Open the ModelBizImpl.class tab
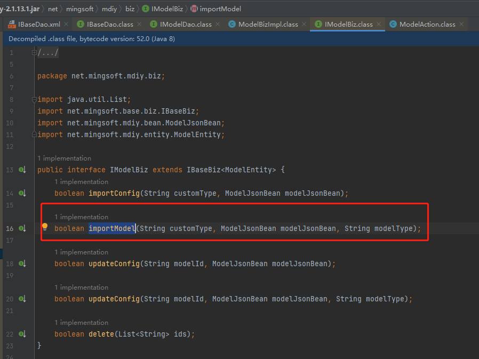Viewport: 479px width, 359px height. tap(268, 25)
